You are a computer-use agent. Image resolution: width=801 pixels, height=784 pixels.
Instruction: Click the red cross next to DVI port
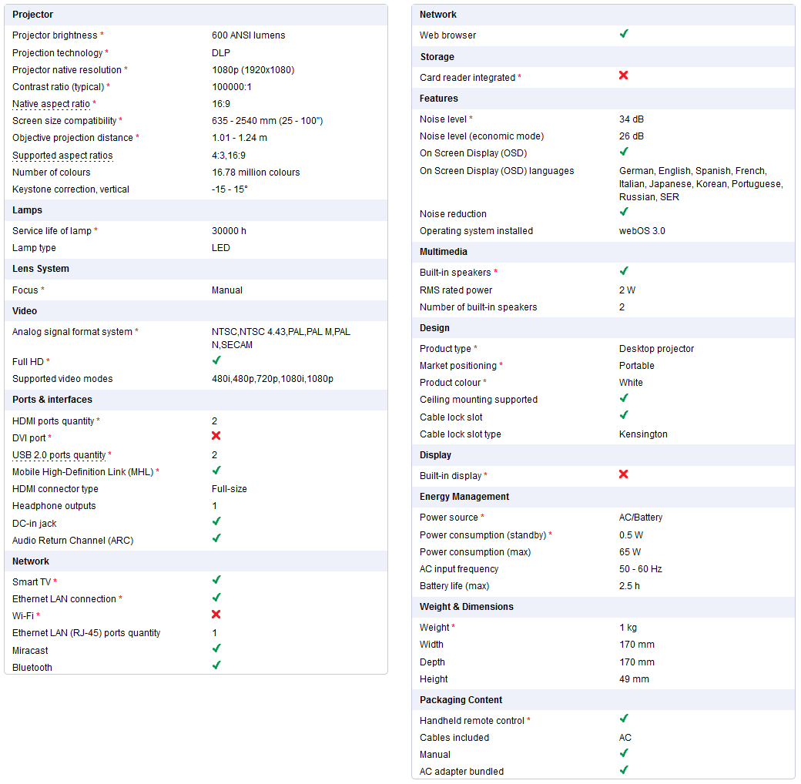coord(216,436)
